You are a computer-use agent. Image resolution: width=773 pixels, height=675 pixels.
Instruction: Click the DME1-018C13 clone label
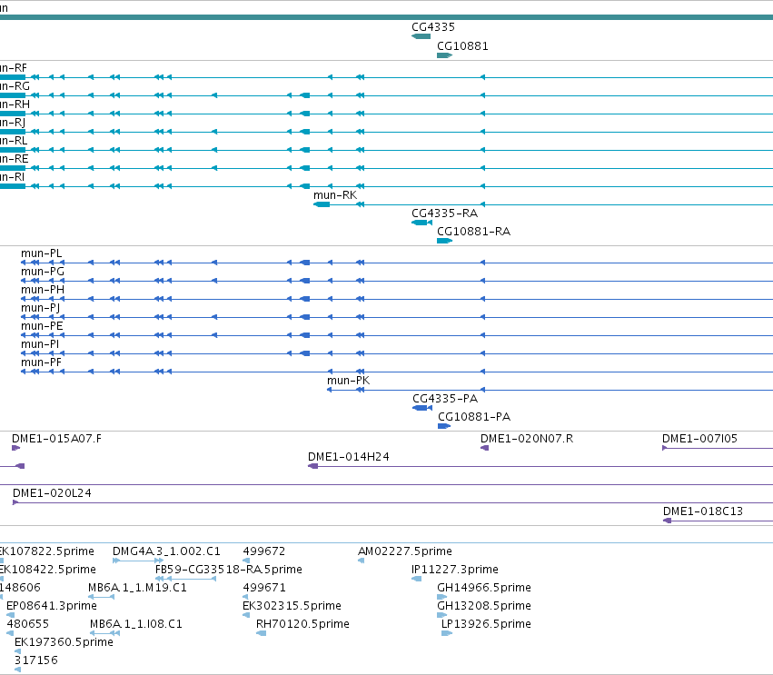[703, 511]
